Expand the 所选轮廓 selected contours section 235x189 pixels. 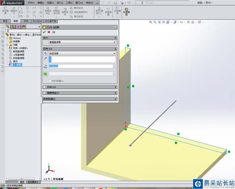click(115, 99)
